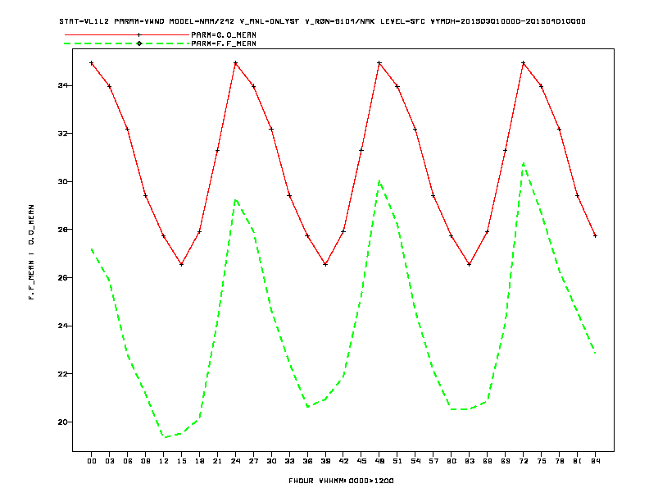Viewport: 649px width, 502px height.
Task: Click the y-axis tick label 20
Action: 62,422
